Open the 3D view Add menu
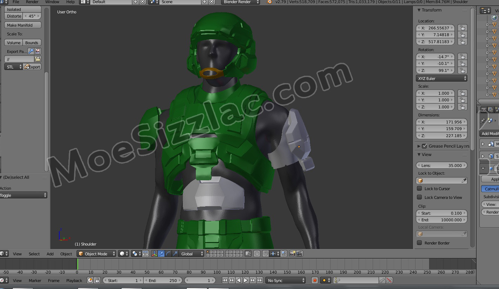 pyautogui.click(x=50, y=254)
